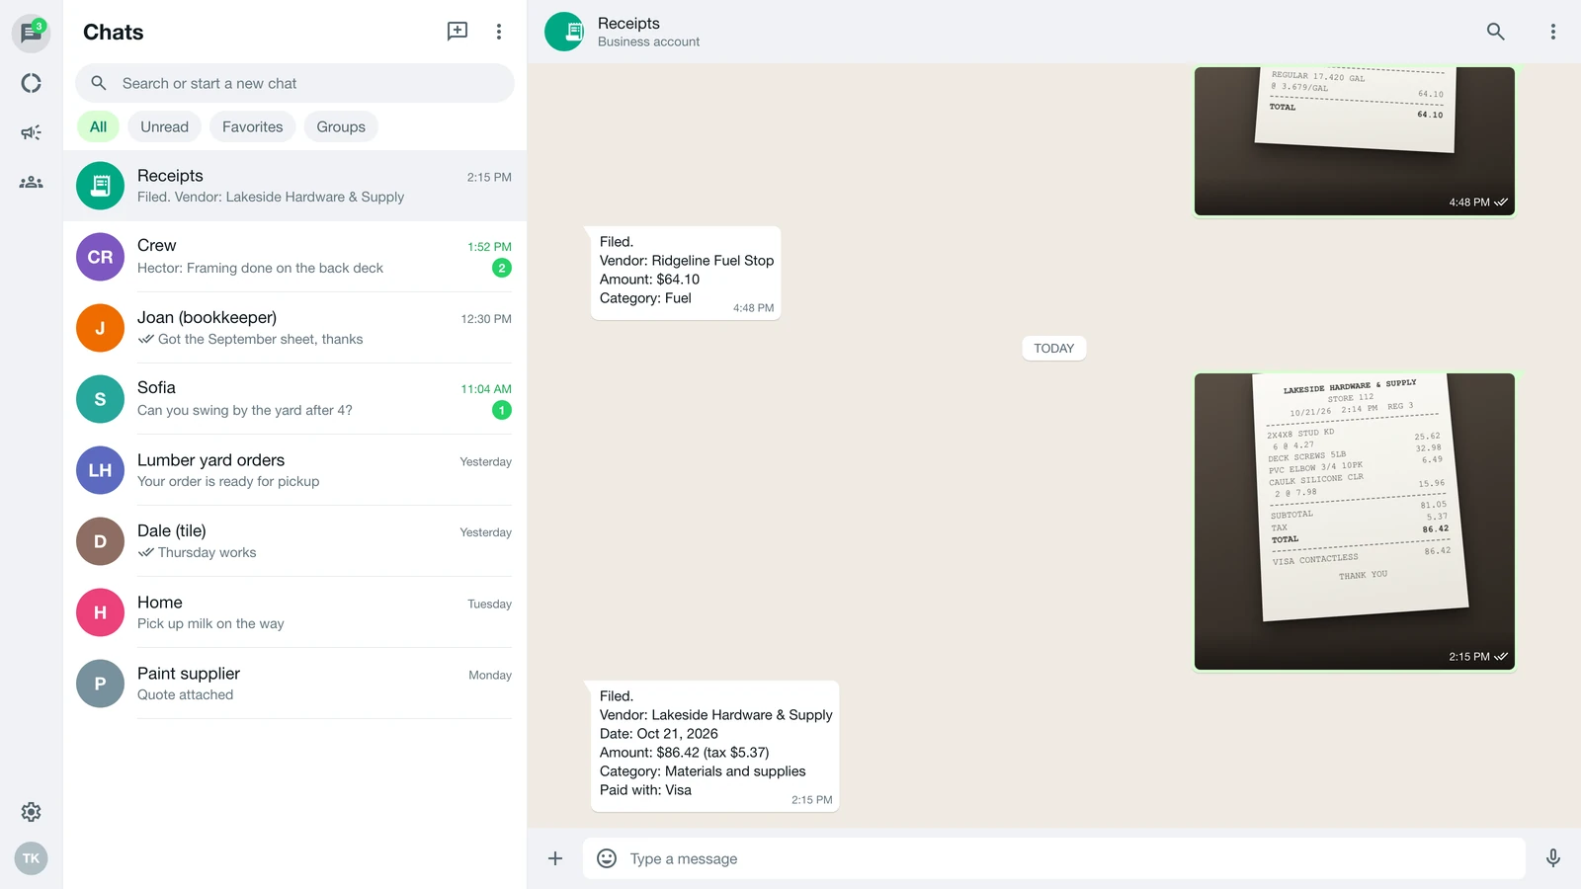Click the TODAY date divider chip
Screen dimensions: 1581x889
point(1053,348)
